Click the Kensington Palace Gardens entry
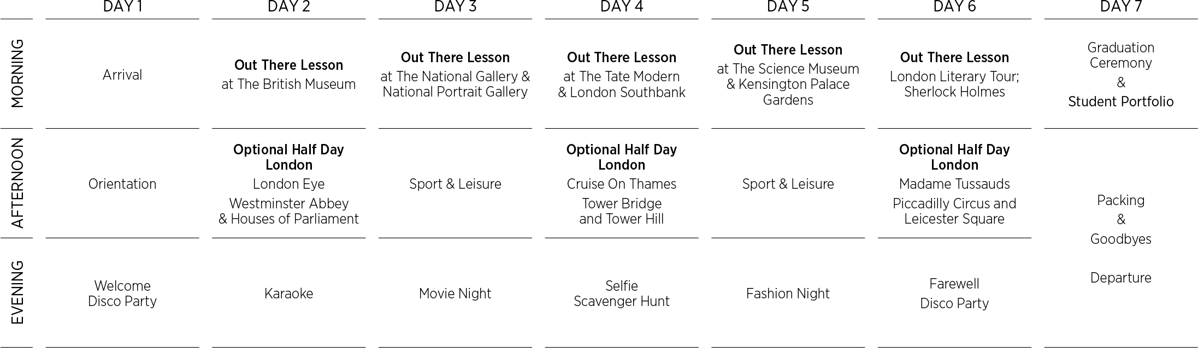 (x=788, y=92)
